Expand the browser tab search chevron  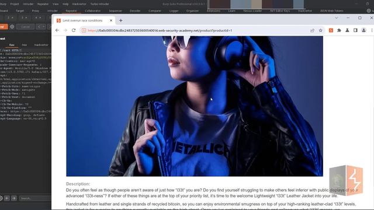pos(337,18)
